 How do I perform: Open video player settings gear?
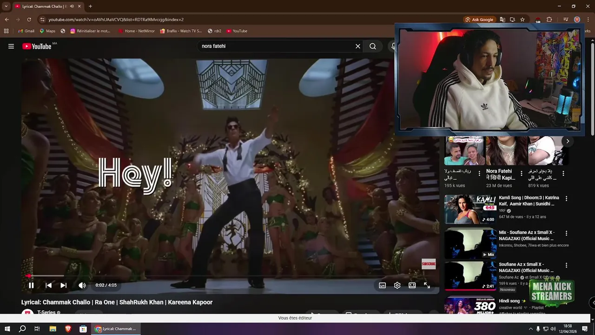(397, 285)
